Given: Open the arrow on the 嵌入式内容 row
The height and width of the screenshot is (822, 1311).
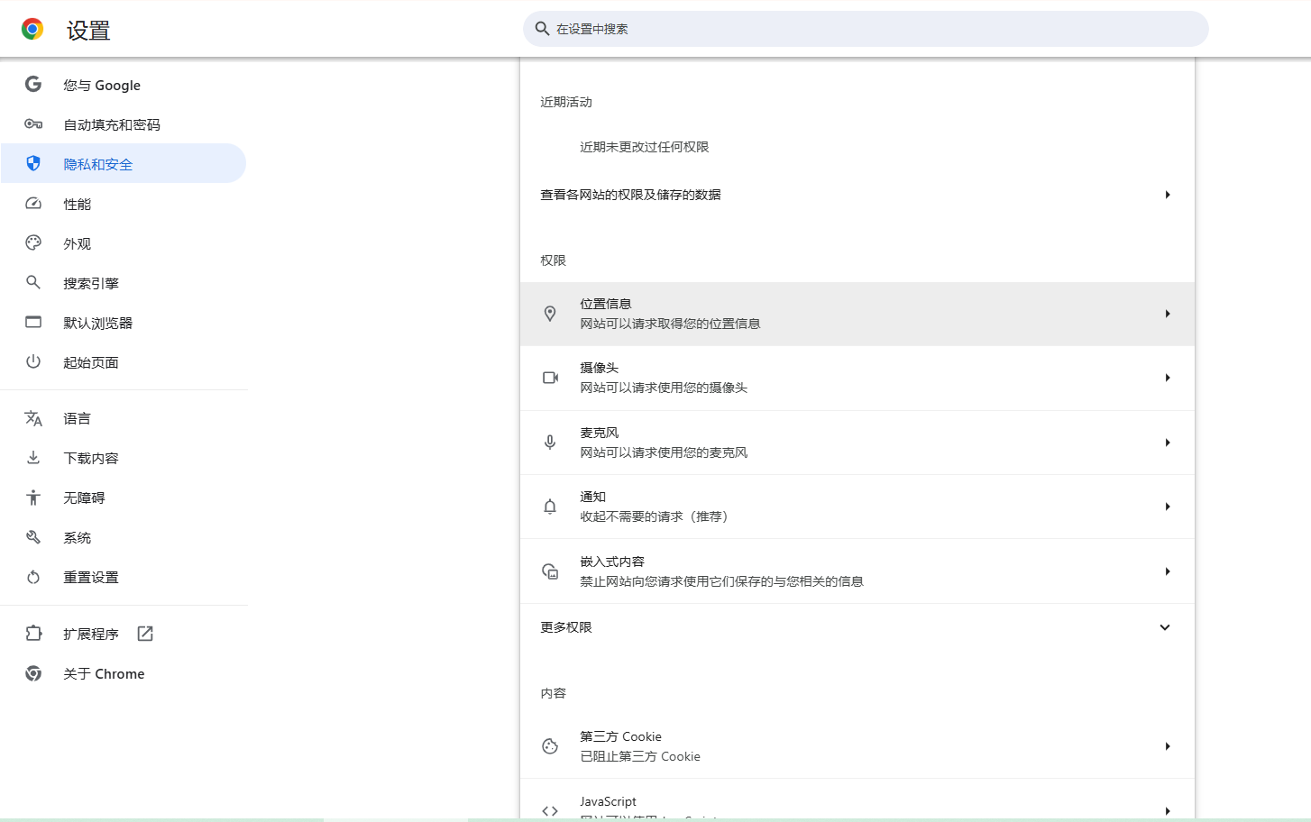Looking at the screenshot, I should coord(1168,571).
